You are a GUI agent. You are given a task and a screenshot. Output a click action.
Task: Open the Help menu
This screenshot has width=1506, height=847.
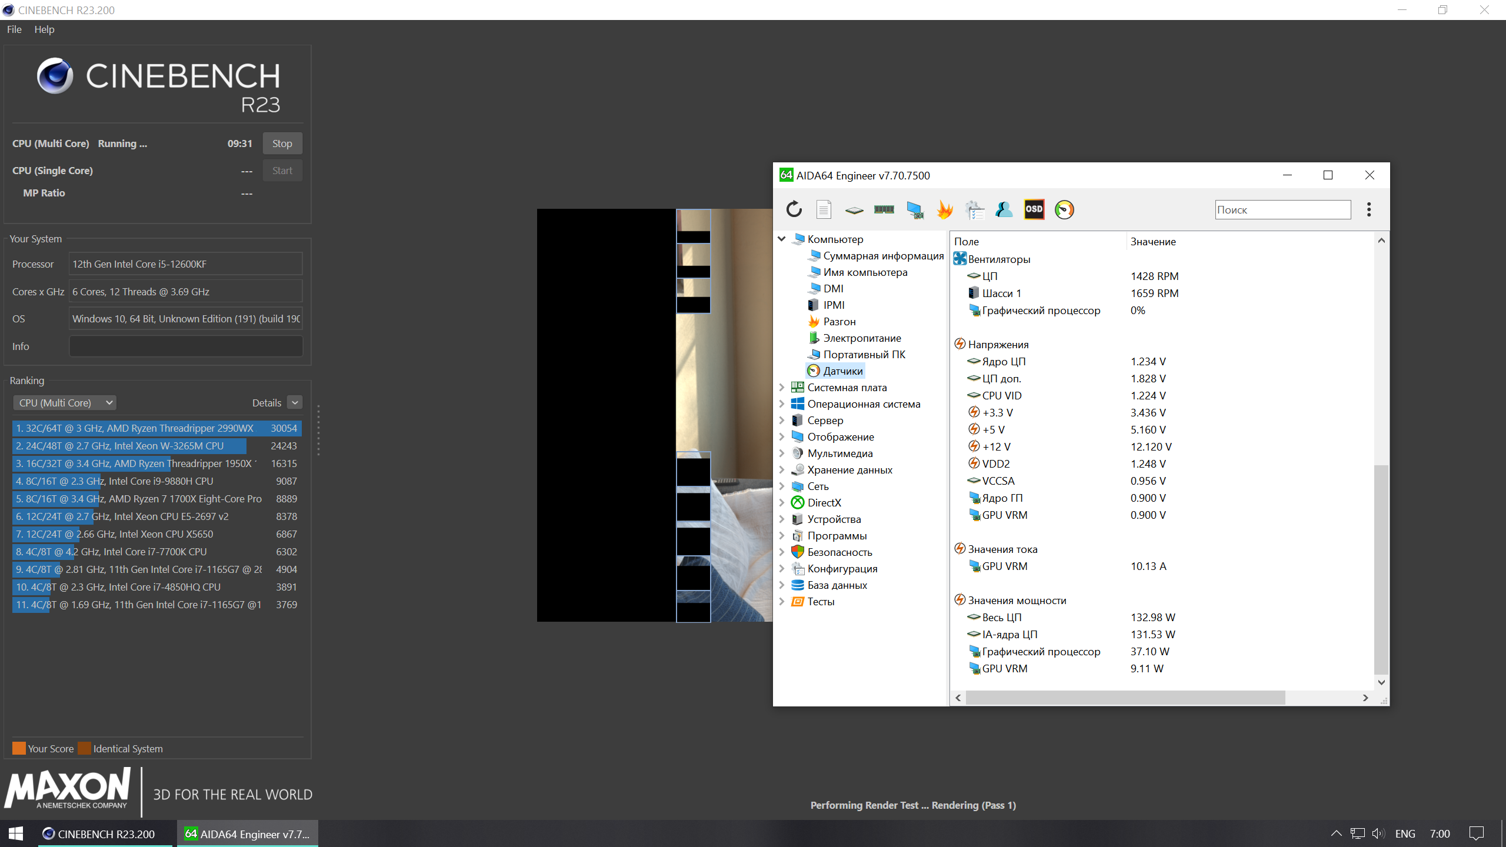[44, 29]
